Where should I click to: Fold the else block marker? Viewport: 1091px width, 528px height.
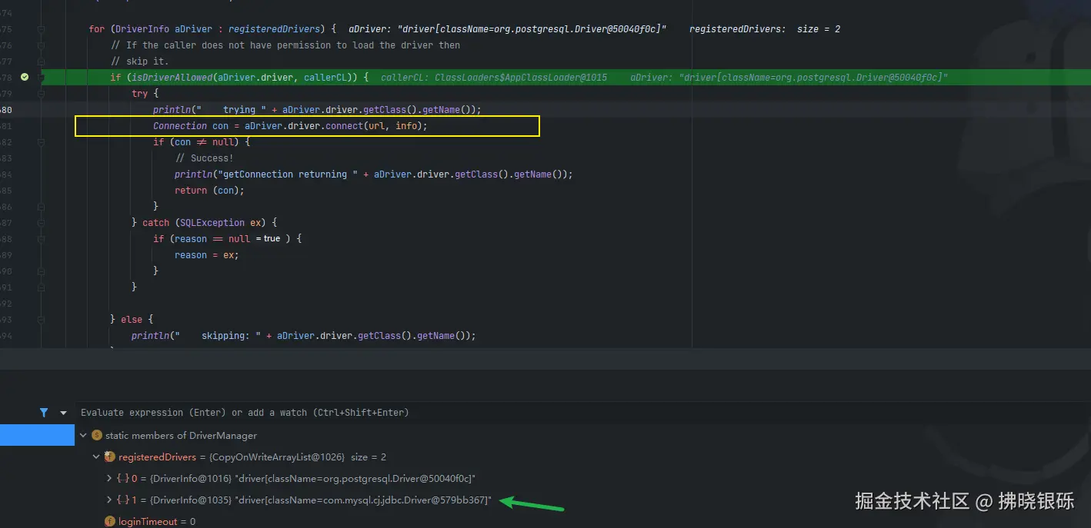[x=41, y=319]
